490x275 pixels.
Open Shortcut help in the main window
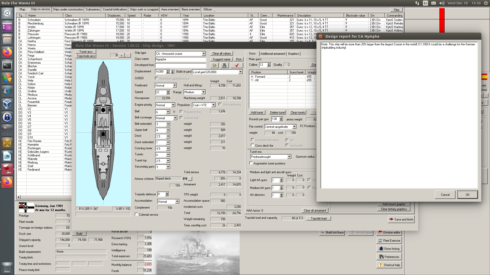coord(389,265)
